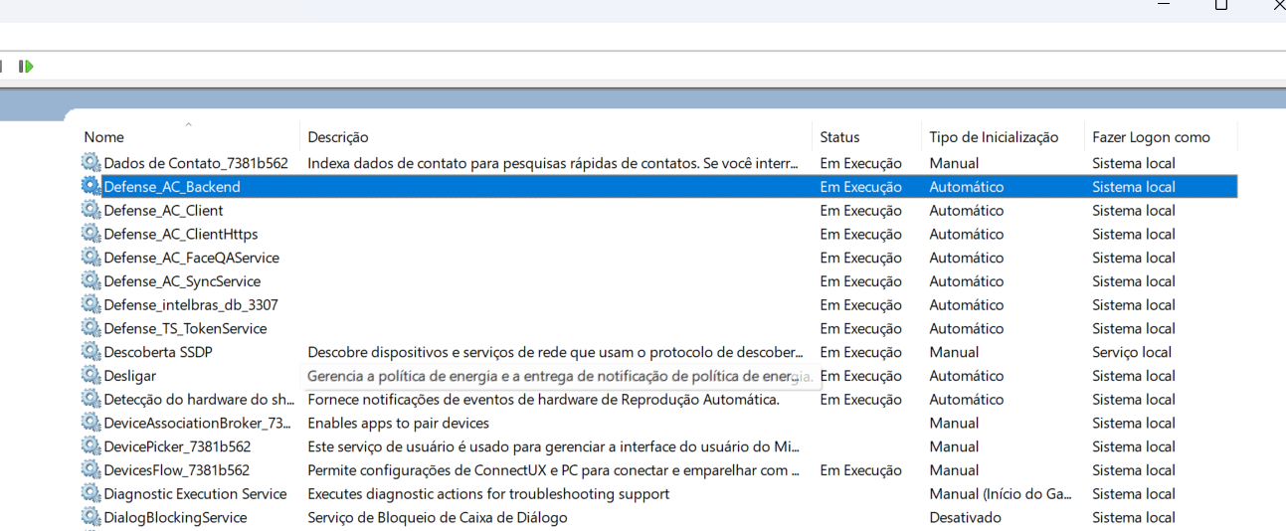Maximize the Services window

1220,5
